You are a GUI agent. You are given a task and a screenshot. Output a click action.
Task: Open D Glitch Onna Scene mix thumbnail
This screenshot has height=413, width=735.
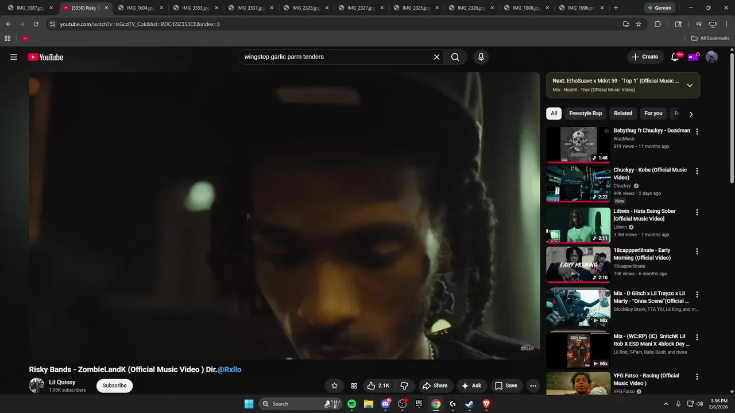coord(578,307)
